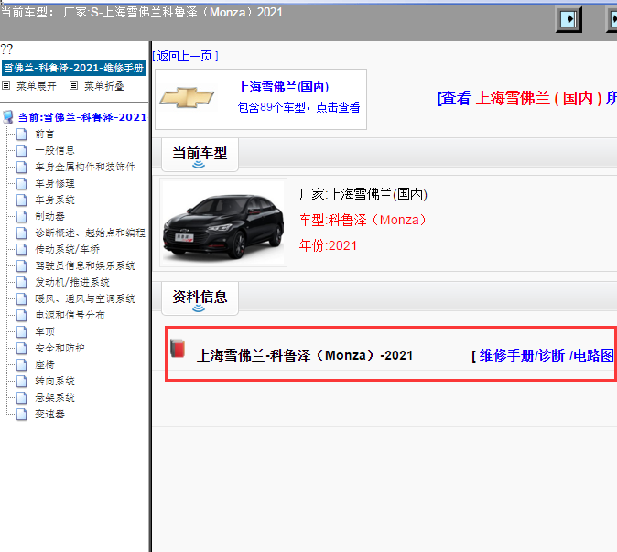The width and height of the screenshot is (617, 552).
Task: Click 上海雪佛兰-科鲁泽（Monza）-2021 manual title
Action: 305,356
